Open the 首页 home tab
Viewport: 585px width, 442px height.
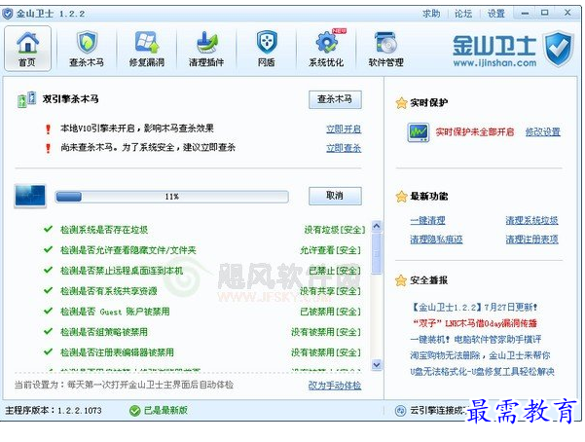tap(27, 49)
